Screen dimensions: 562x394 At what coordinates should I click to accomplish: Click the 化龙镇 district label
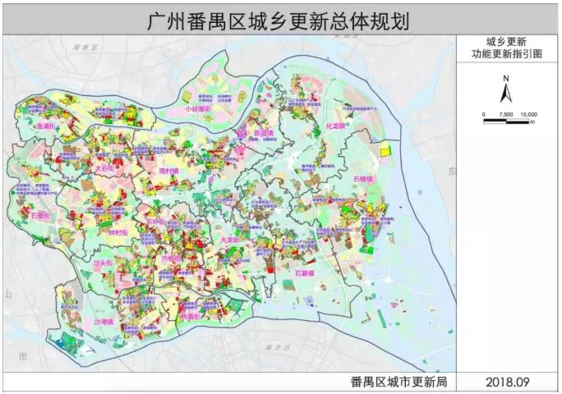click(x=335, y=126)
